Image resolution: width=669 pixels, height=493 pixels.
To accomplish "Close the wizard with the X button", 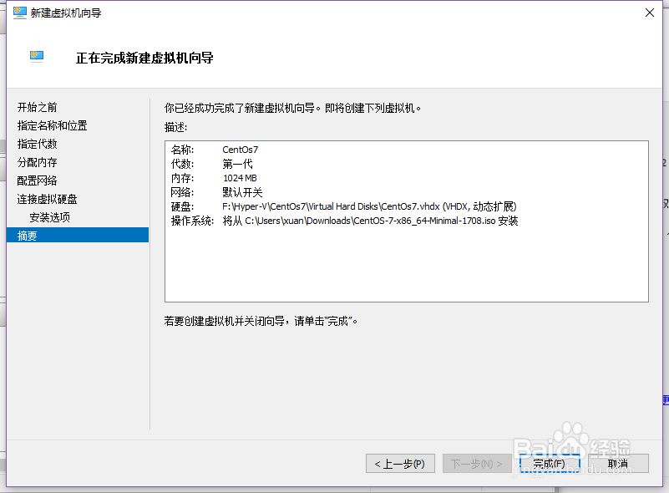I will [649, 13].
